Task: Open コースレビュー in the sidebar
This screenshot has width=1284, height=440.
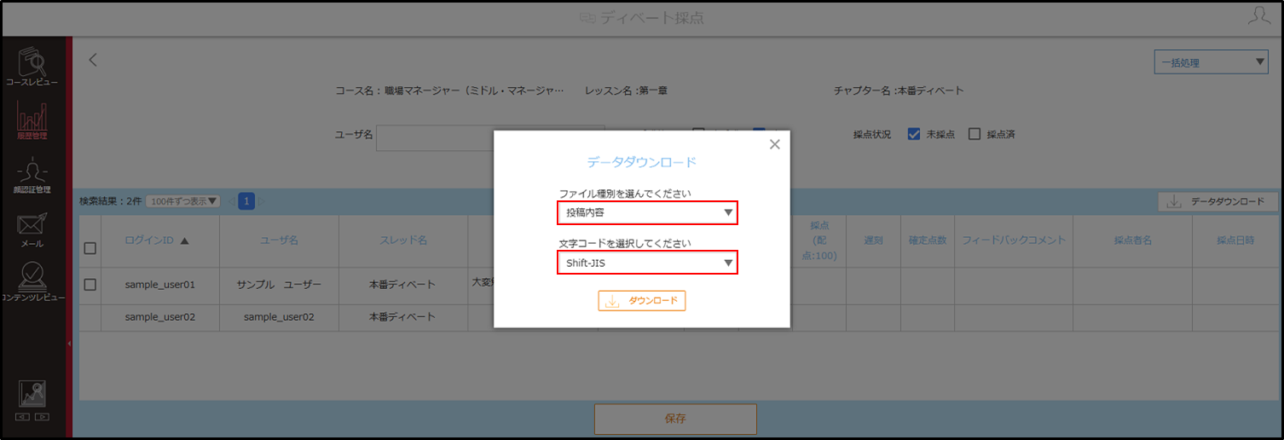Action: coord(32,67)
